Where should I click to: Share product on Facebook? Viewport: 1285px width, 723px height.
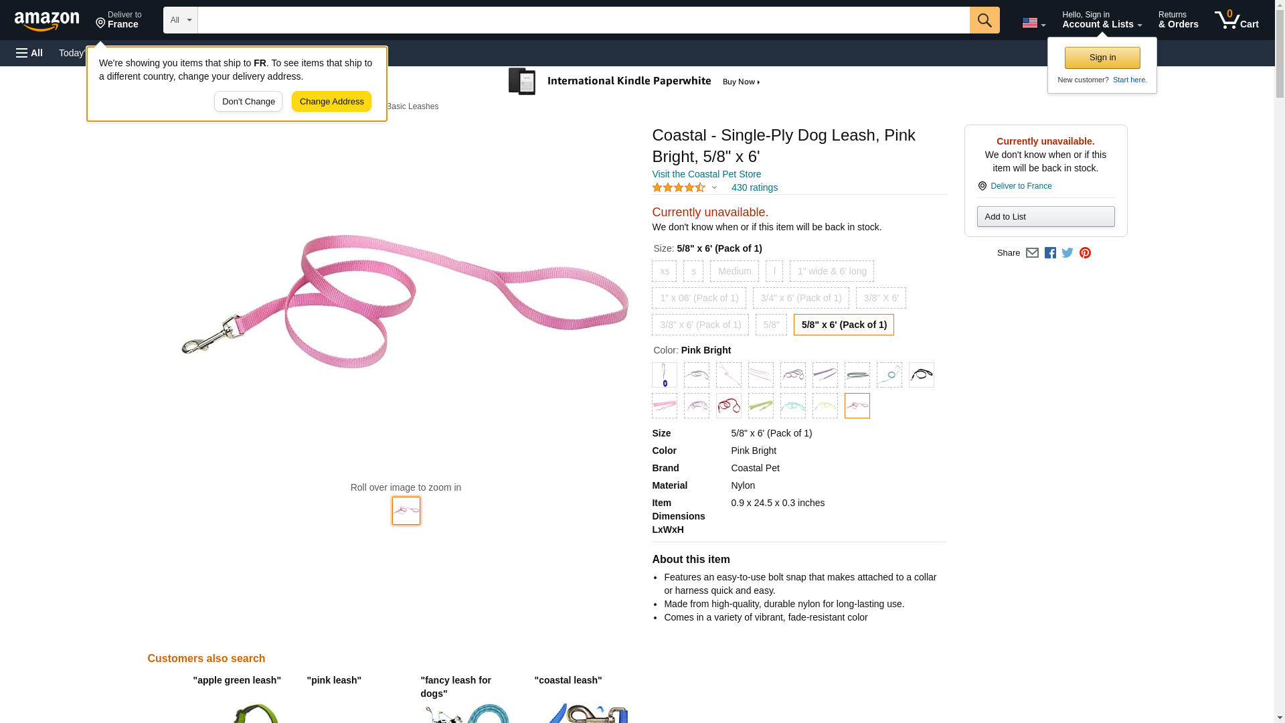coord(1050,253)
